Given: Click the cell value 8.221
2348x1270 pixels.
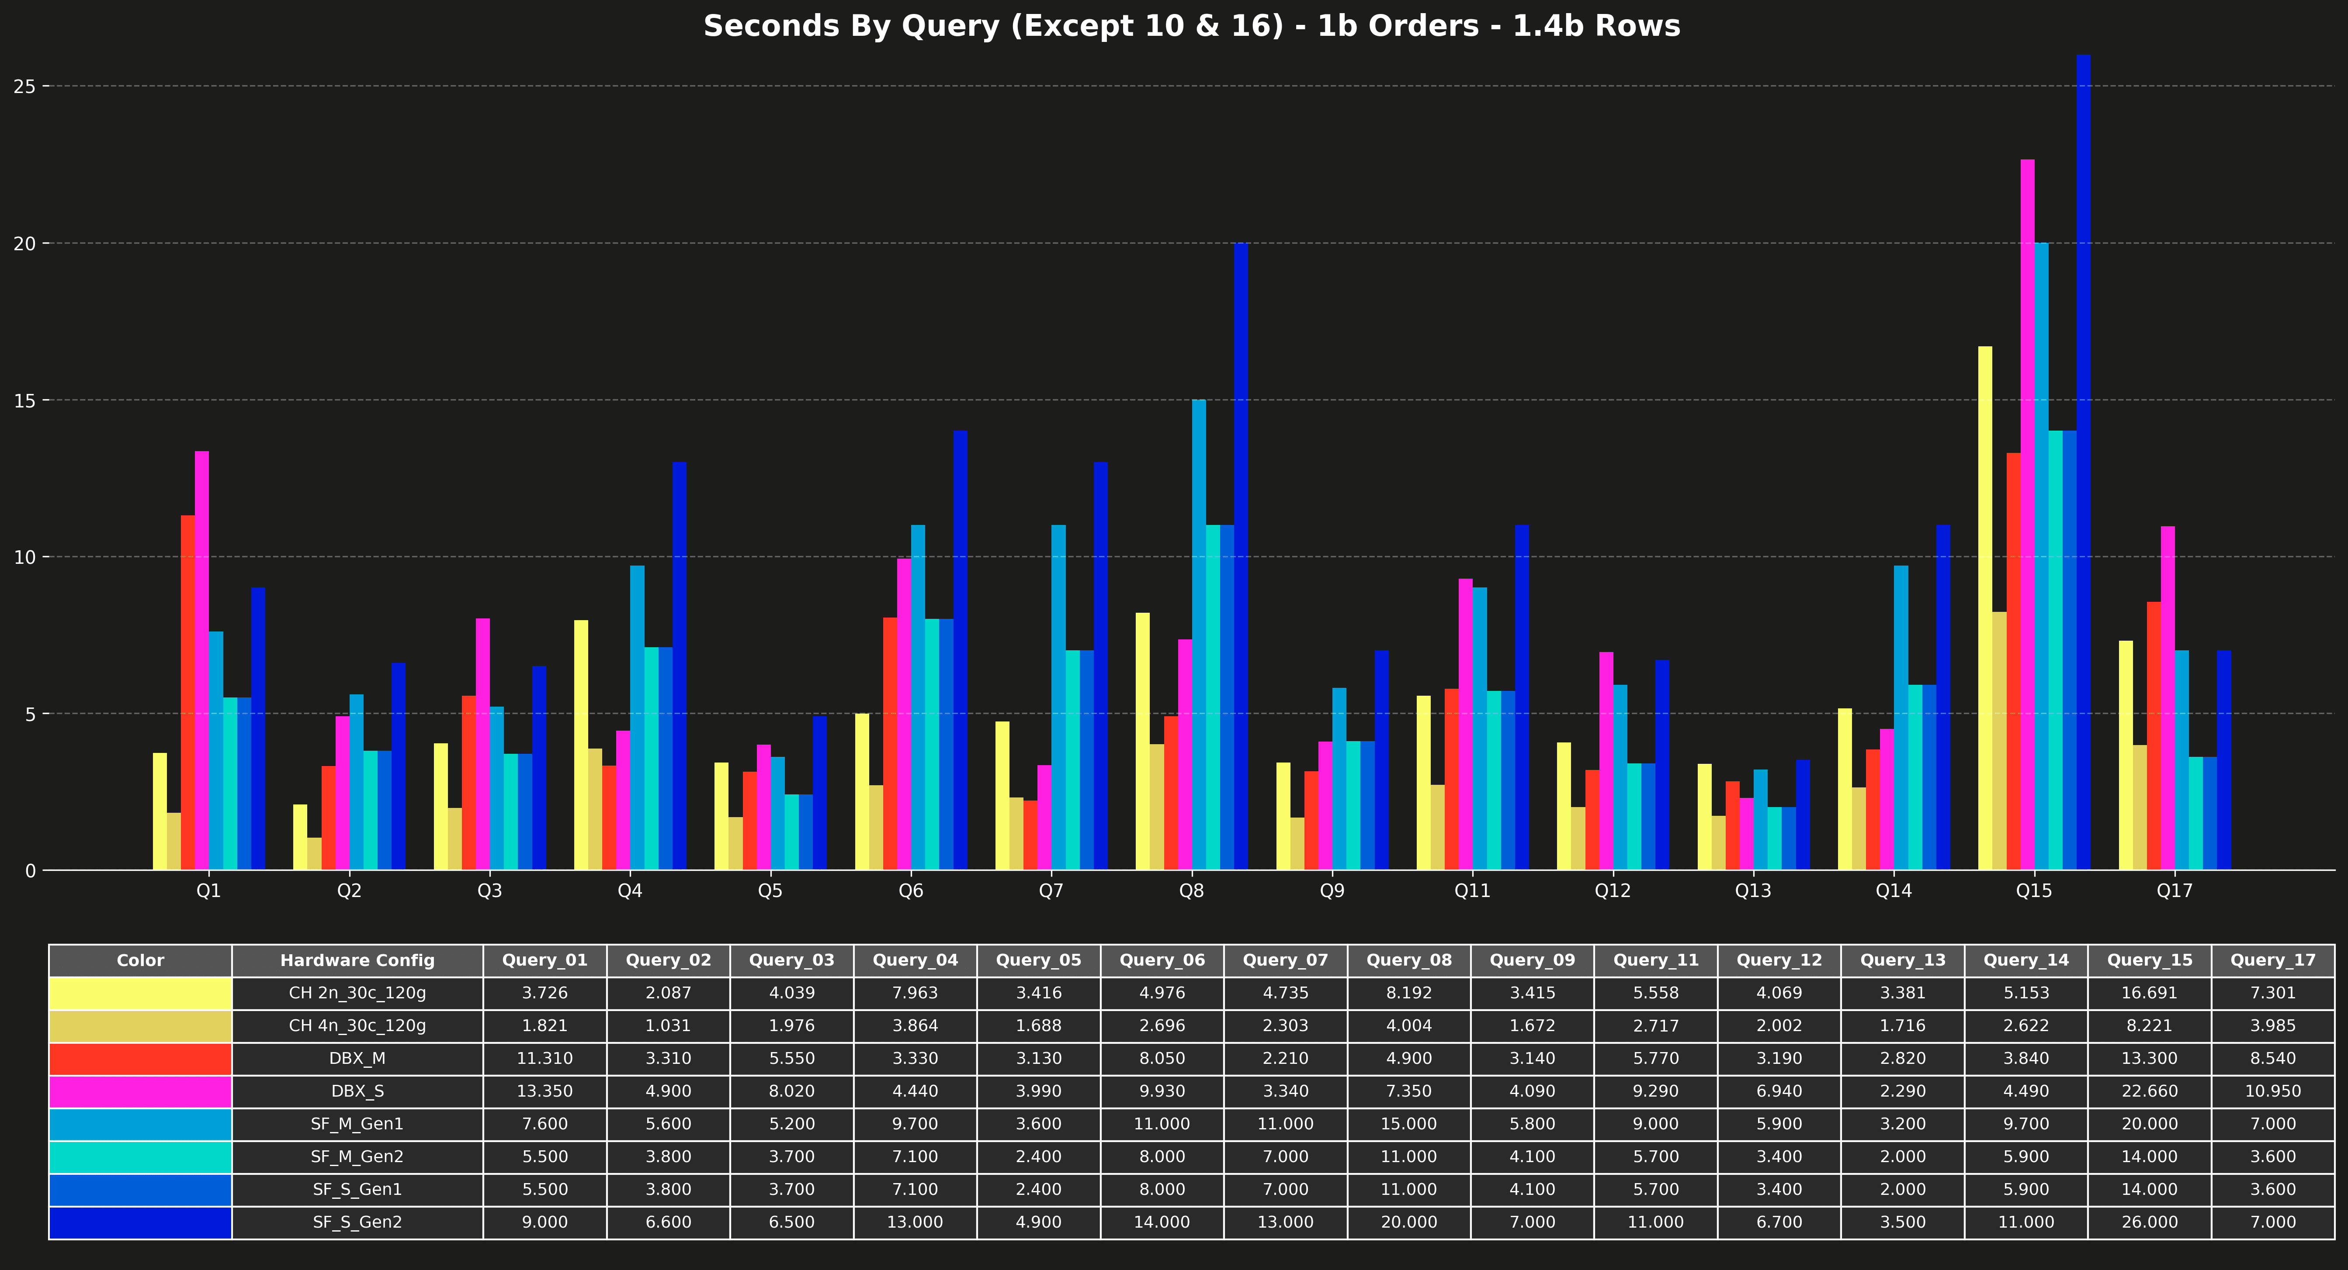Looking at the screenshot, I should pyautogui.click(x=2150, y=1026).
